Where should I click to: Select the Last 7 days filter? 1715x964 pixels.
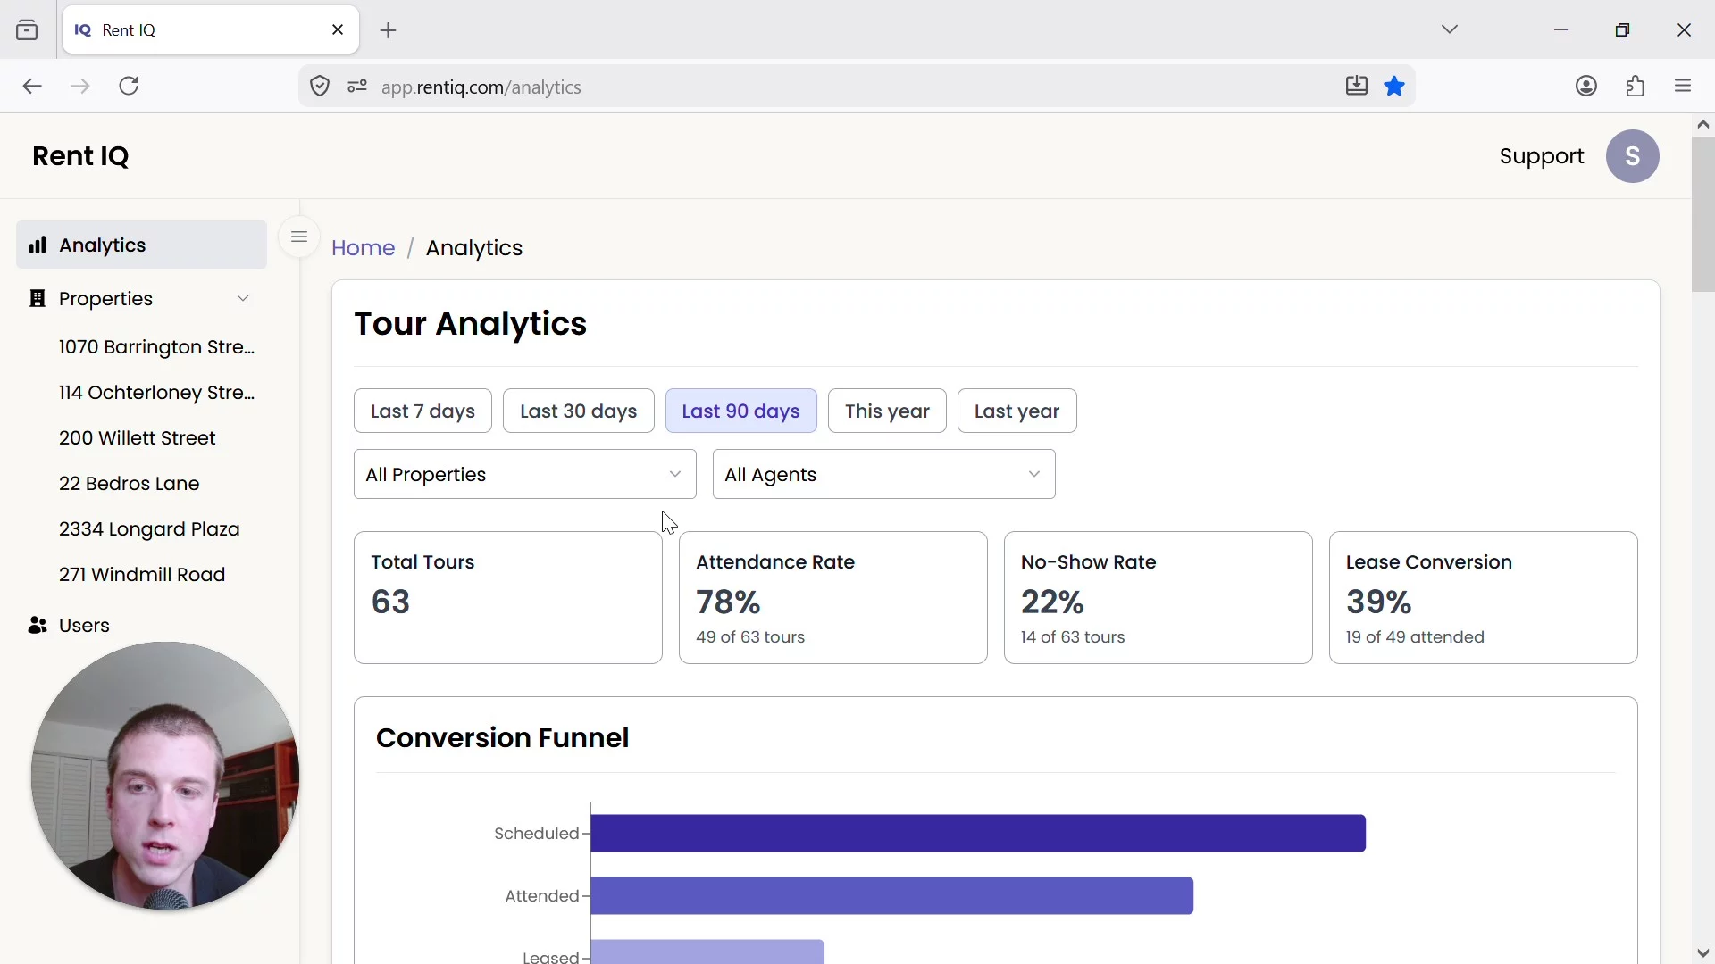(422, 411)
